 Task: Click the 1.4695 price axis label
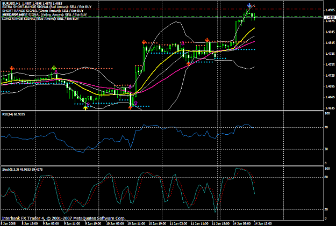330,86
